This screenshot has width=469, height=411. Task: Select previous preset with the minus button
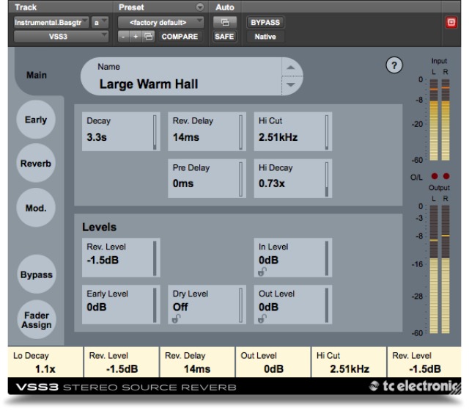[x=123, y=37]
